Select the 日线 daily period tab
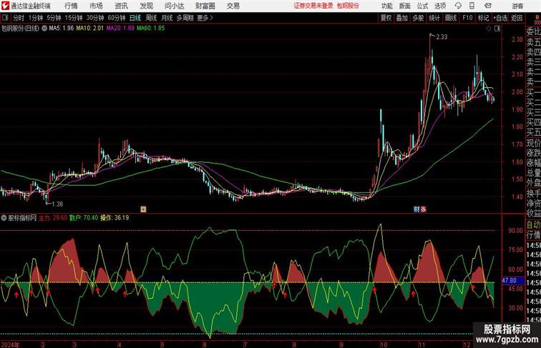This screenshot has width=541, height=348. (x=135, y=18)
